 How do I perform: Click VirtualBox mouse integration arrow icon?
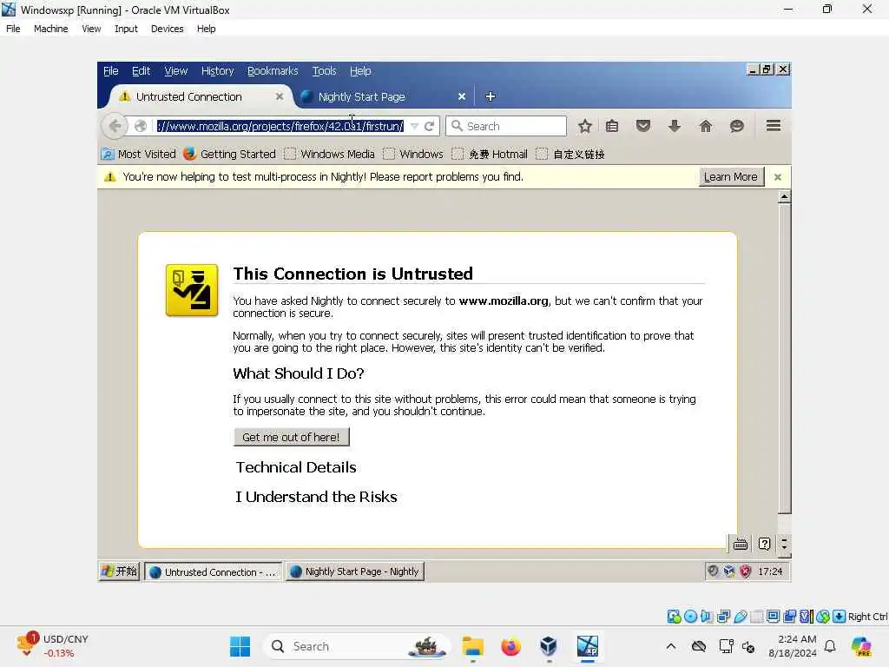(840, 617)
